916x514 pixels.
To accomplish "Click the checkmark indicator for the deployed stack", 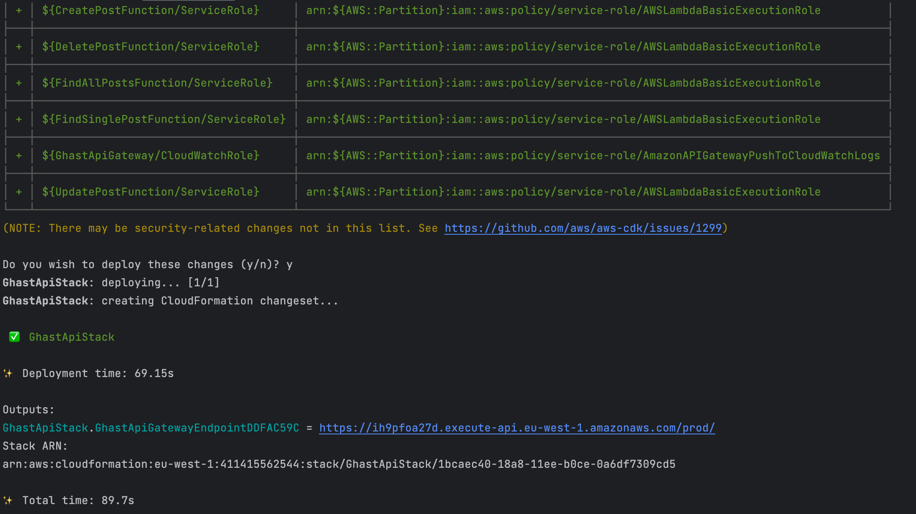I will [14, 337].
